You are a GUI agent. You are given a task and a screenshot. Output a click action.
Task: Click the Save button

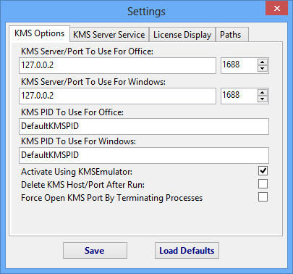click(x=95, y=251)
